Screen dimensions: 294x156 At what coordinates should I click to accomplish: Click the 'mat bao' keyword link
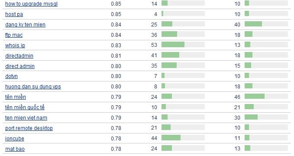tap(15, 149)
